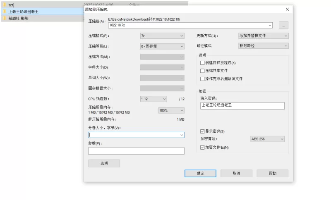
Task: Open CPU 线程数 dropdown
Action: click(x=153, y=99)
